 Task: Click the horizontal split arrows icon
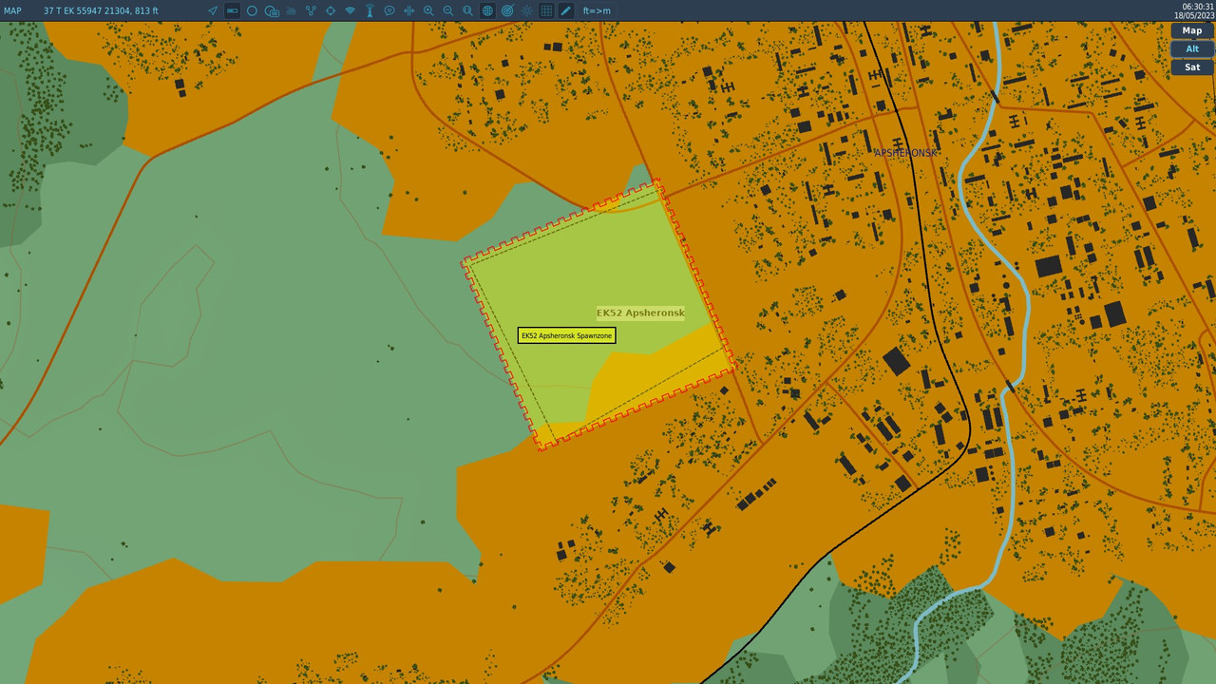409,10
